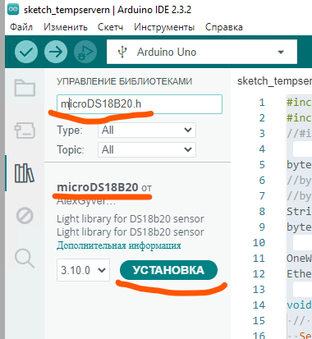The height and width of the screenshot is (339, 312).
Task: Click the void keyword on line 14
Action: (x=299, y=305)
